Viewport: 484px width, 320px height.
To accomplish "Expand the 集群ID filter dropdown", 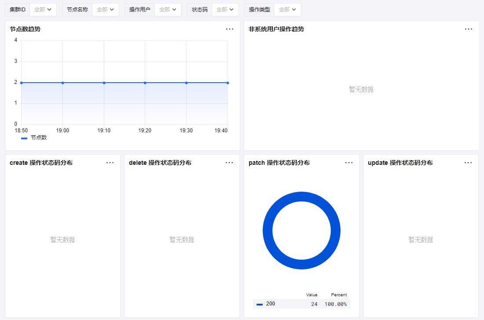I will click(43, 10).
